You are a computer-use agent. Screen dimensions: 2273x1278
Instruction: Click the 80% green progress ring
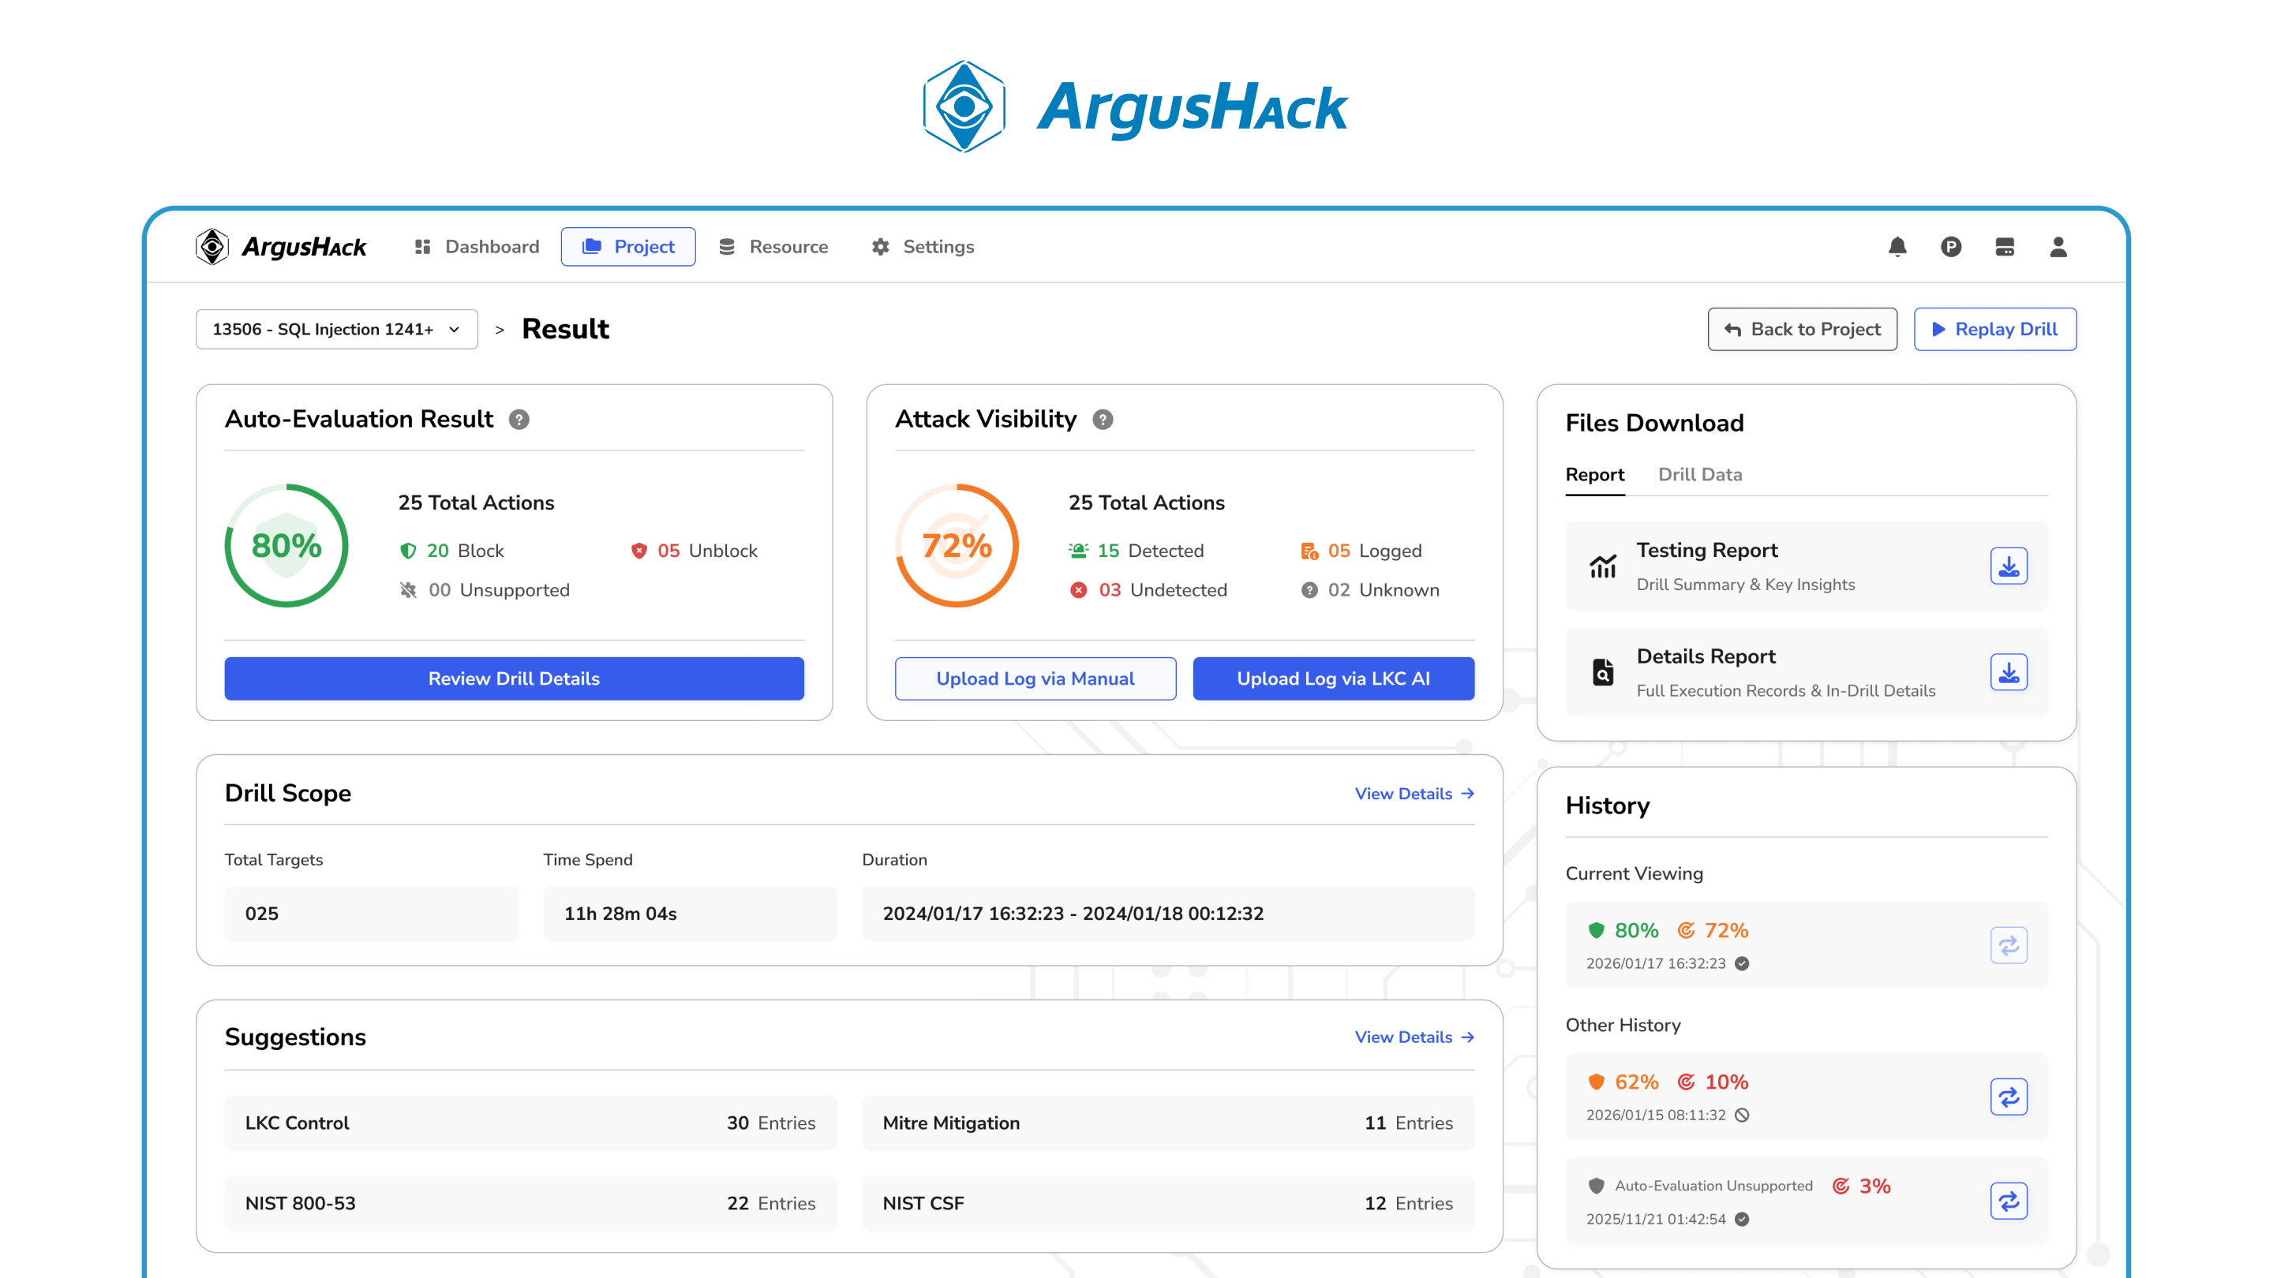pyautogui.click(x=286, y=545)
